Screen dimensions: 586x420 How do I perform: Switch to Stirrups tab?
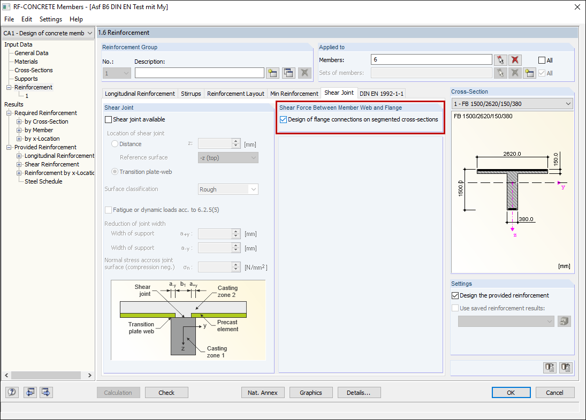click(191, 94)
